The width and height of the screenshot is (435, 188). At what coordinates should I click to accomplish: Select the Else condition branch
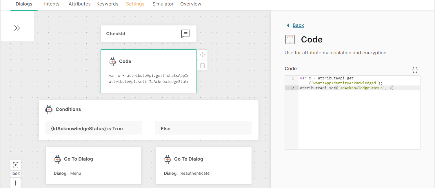[x=203, y=129]
